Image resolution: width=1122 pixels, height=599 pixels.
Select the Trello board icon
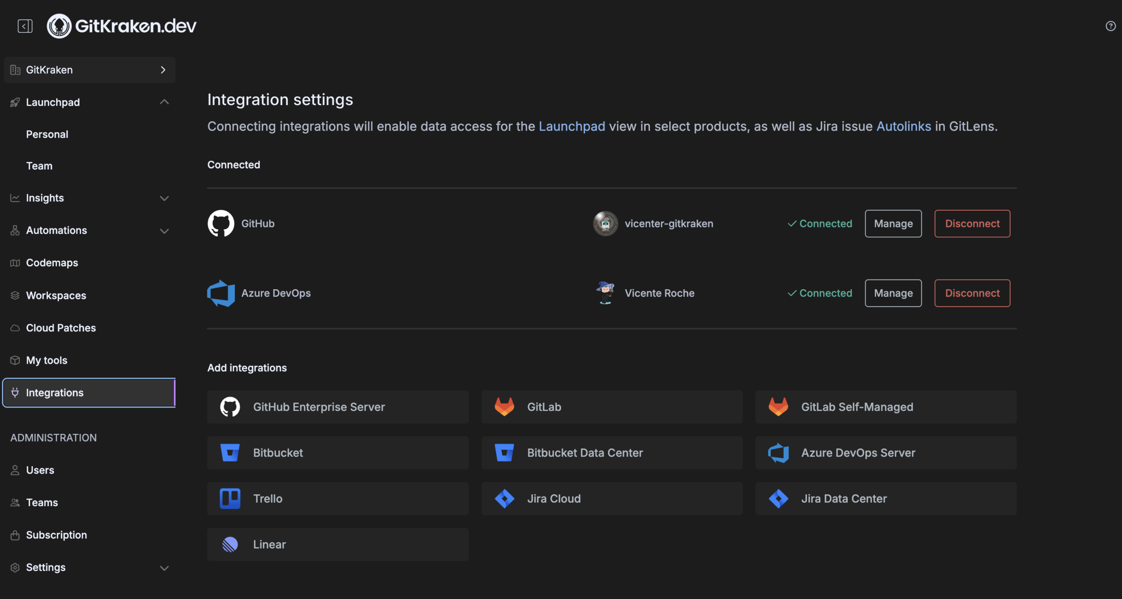(231, 498)
